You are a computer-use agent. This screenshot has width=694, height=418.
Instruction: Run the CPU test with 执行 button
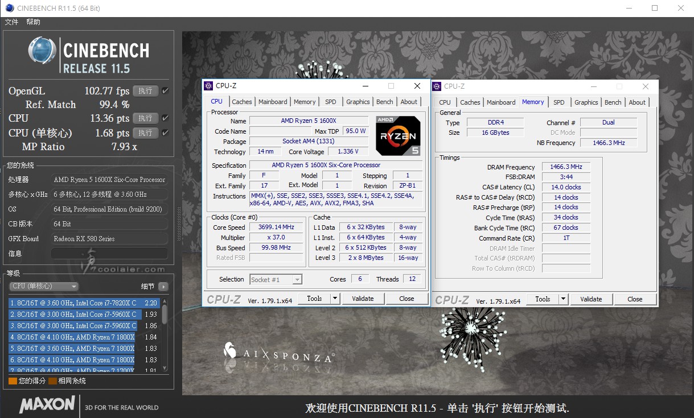click(145, 118)
